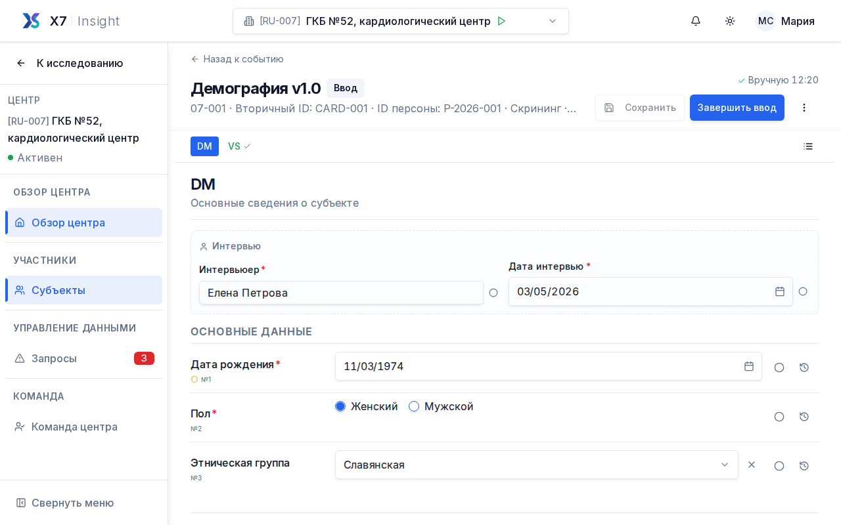Click Интервьюер input field

click(x=341, y=293)
